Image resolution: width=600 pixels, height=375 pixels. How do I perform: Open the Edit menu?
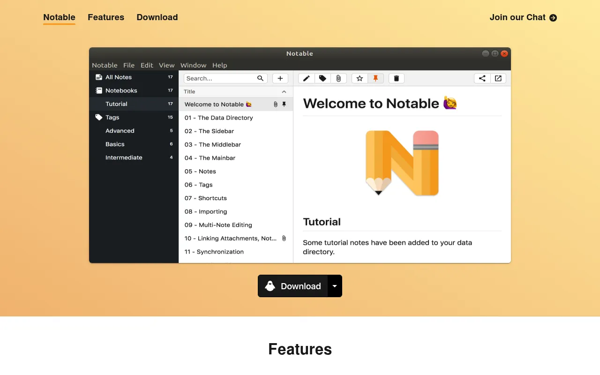coord(147,65)
